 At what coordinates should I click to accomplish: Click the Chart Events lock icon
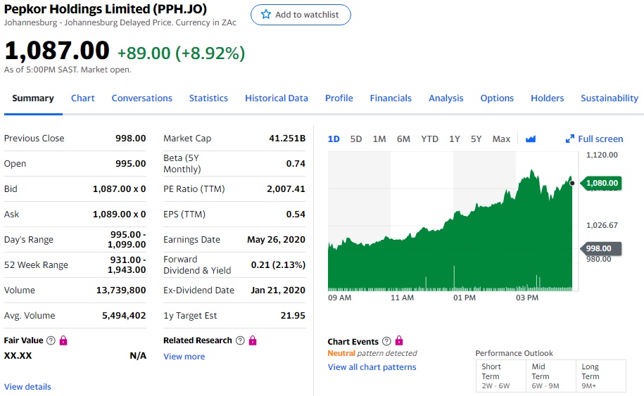point(399,341)
